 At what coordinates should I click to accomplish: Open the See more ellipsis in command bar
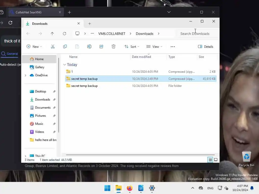click(172, 47)
